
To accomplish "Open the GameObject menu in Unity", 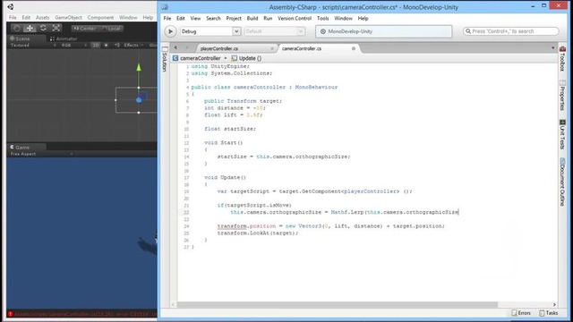I will pyautogui.click(x=68, y=18).
